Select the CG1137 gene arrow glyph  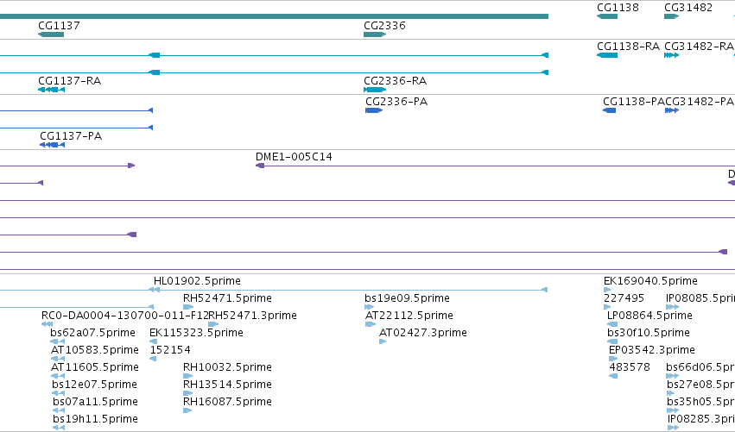(51, 34)
